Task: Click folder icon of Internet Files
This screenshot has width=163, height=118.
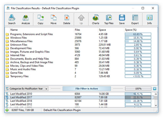Action: (x=7, y=55)
